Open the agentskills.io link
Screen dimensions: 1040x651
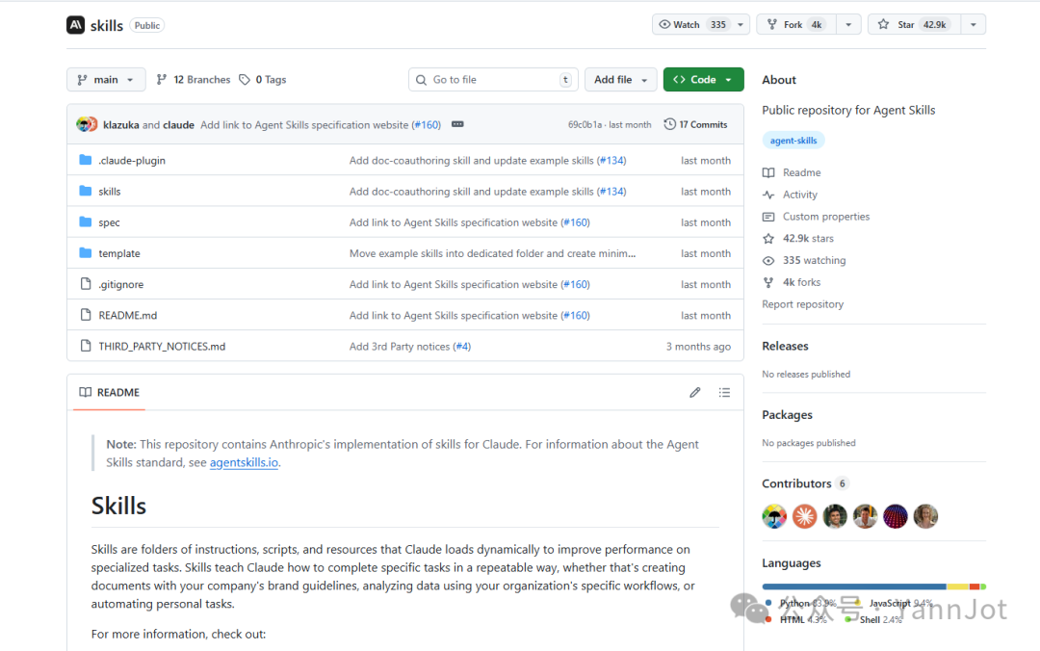pyautogui.click(x=244, y=462)
